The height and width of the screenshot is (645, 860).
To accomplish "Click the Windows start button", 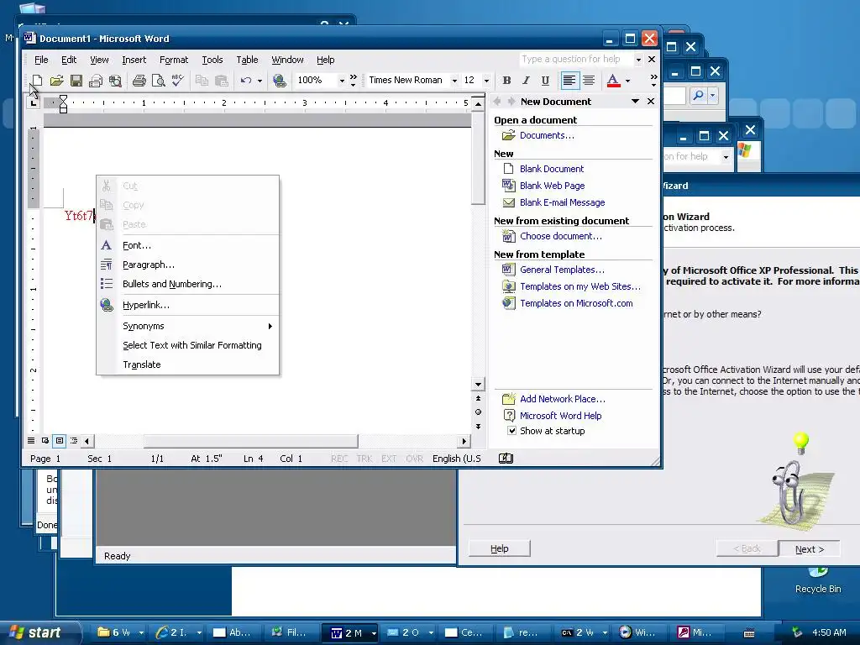I will 40,632.
